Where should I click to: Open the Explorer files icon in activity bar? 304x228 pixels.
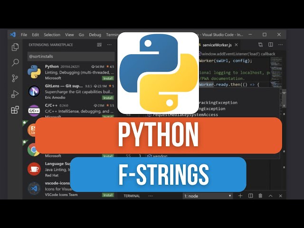pos(15,47)
